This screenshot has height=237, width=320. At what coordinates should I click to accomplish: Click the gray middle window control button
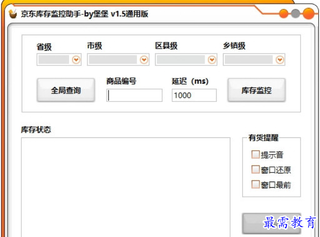pyautogui.click(x=296, y=14)
